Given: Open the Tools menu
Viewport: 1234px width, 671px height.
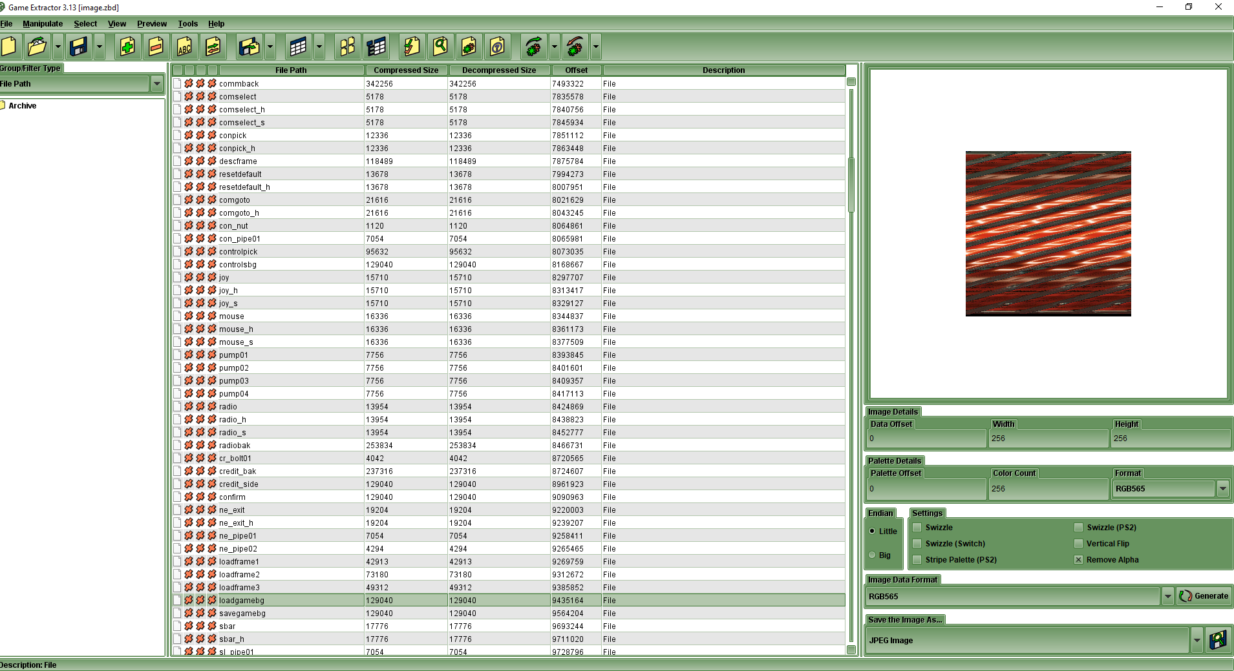Looking at the screenshot, I should coord(188,23).
